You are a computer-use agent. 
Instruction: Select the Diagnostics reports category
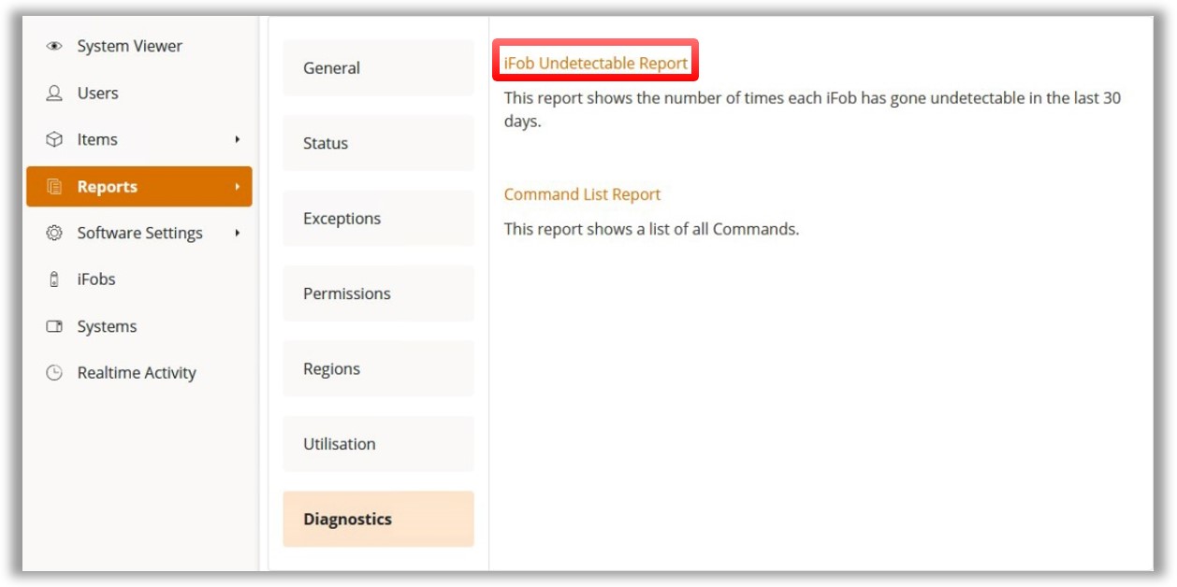[378, 520]
